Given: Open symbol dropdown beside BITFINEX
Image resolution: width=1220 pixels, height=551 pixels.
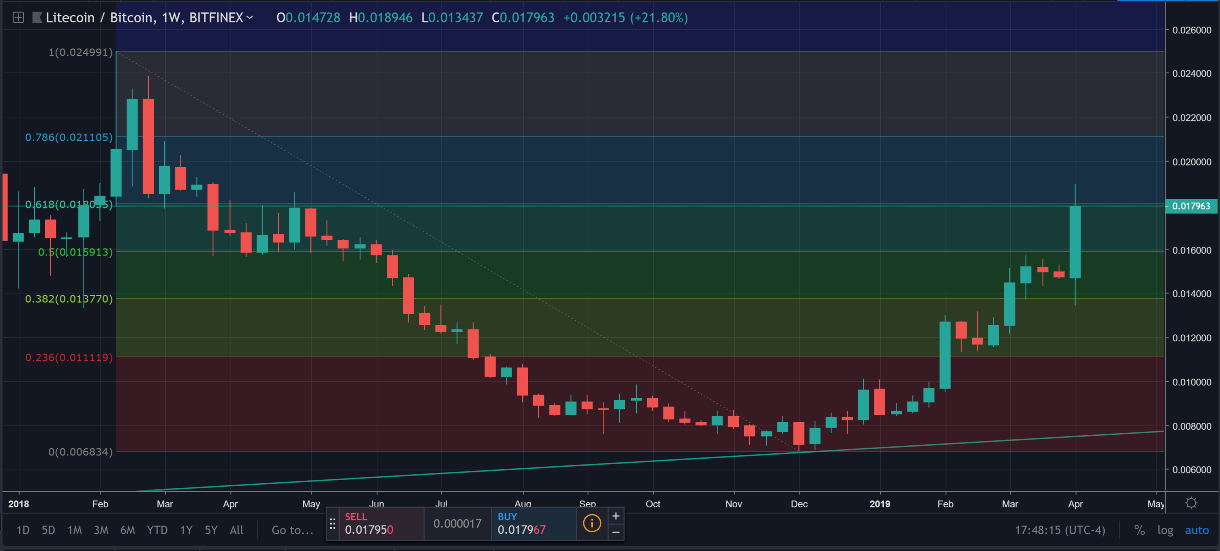Looking at the screenshot, I should (250, 18).
